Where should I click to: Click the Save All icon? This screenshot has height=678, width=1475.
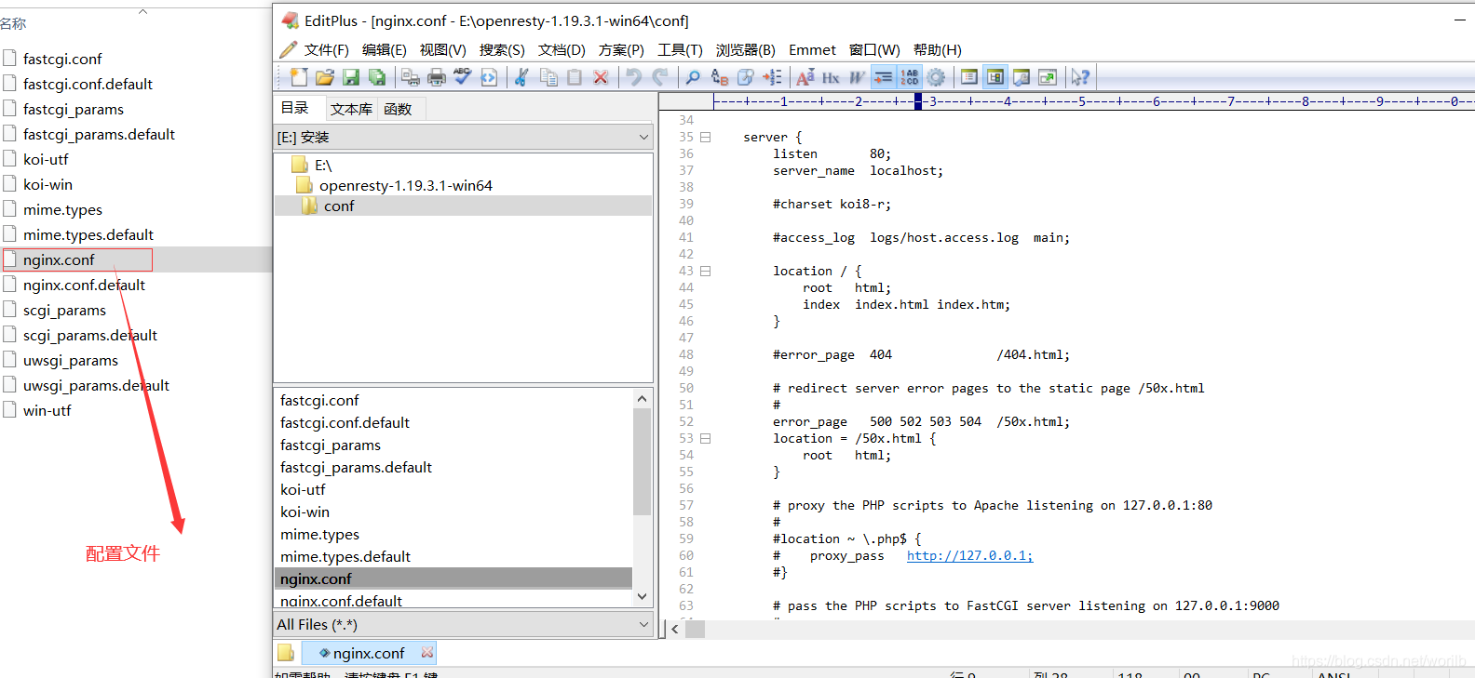pyautogui.click(x=377, y=77)
